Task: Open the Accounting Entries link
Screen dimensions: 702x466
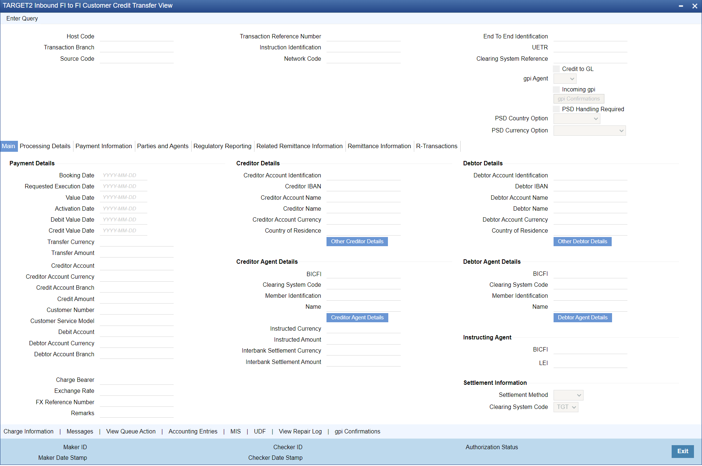Action: click(x=193, y=431)
